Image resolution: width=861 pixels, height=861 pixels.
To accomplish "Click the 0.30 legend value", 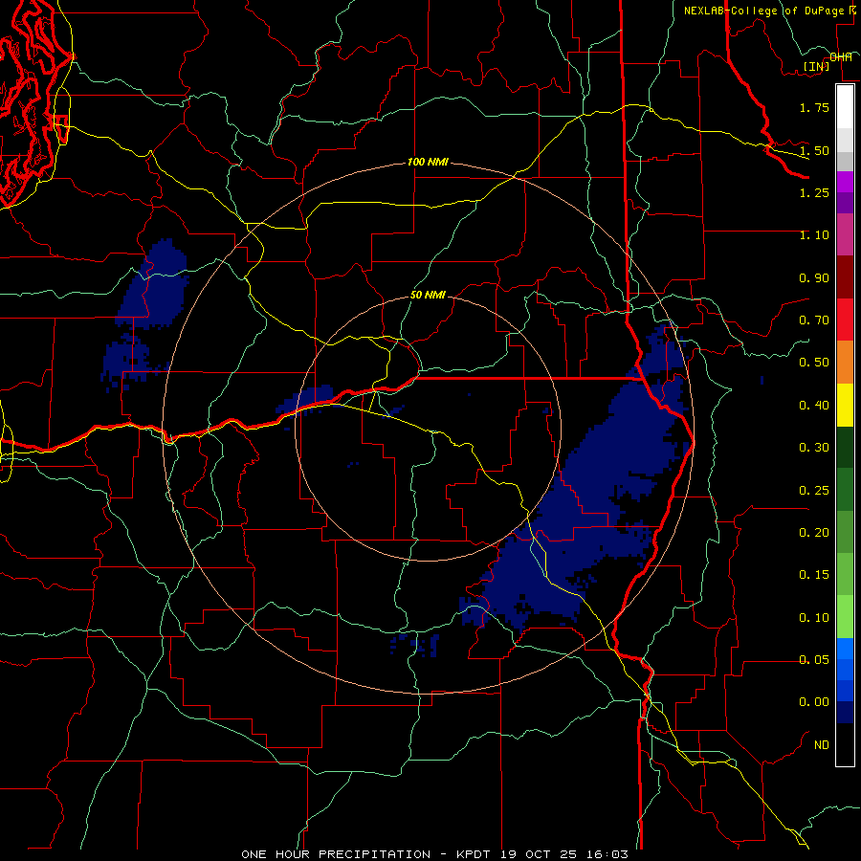I will click(x=814, y=448).
